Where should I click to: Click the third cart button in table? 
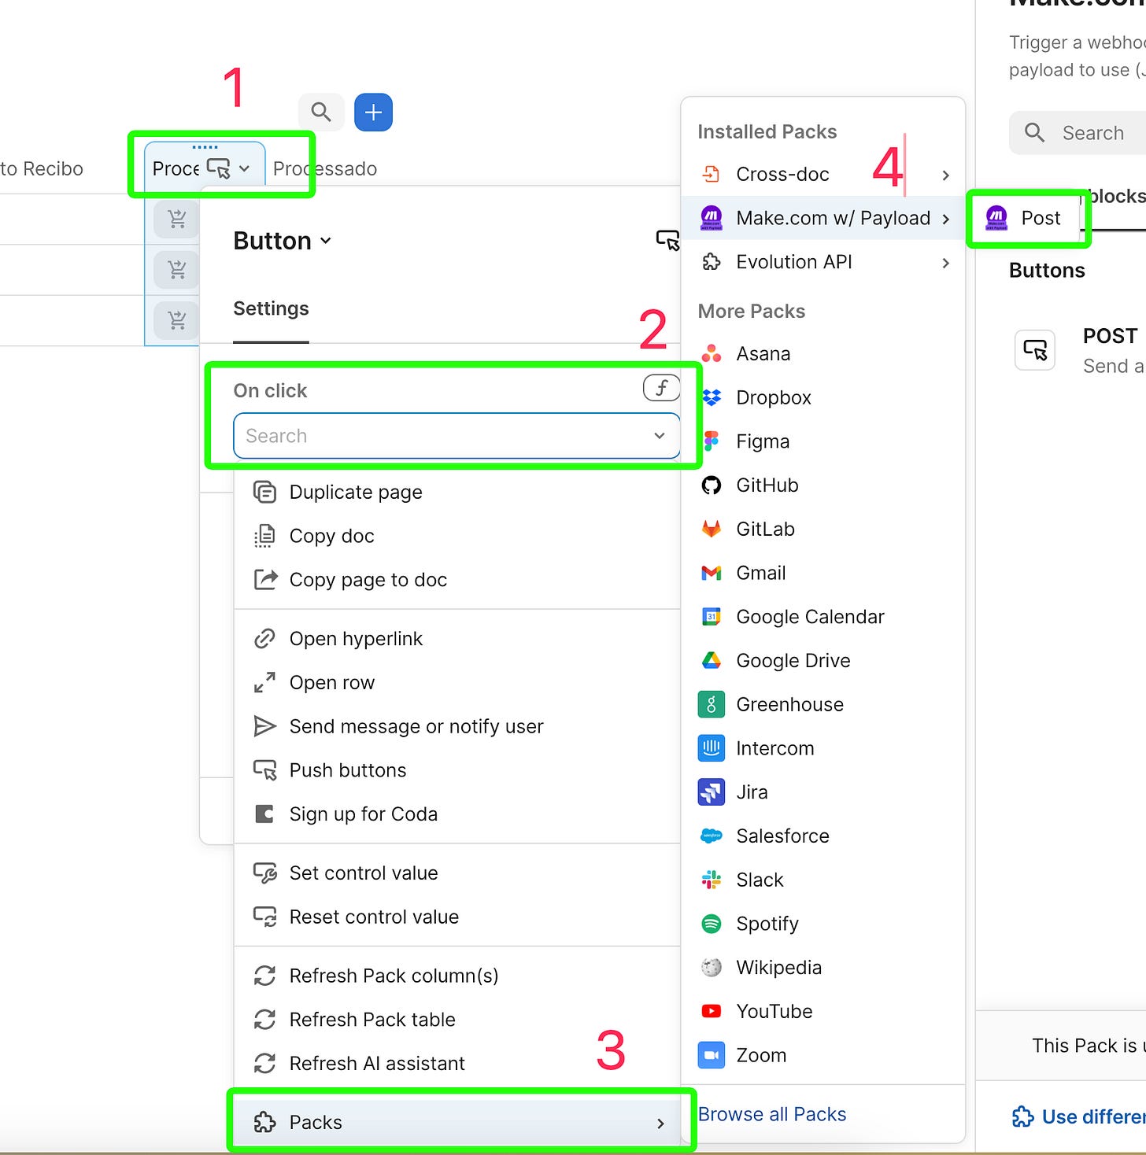tap(177, 320)
